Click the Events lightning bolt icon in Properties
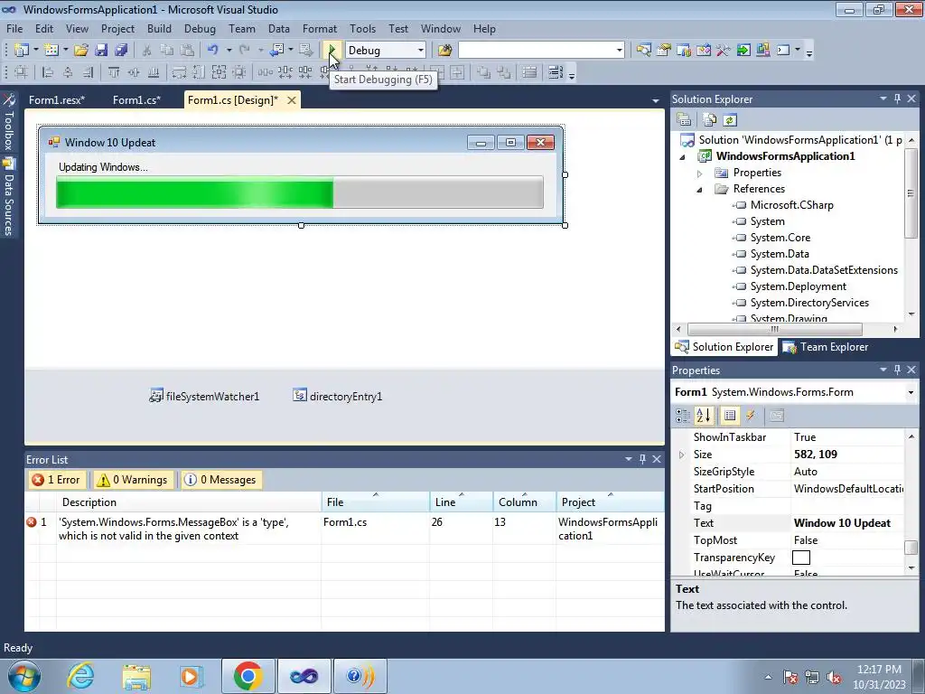Screen dimensions: 925x694 [751, 416]
